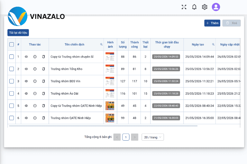Image resolution: width=247 pixels, height=164 pixels.
Task: Open the user profile avatar
Action: 216,7
